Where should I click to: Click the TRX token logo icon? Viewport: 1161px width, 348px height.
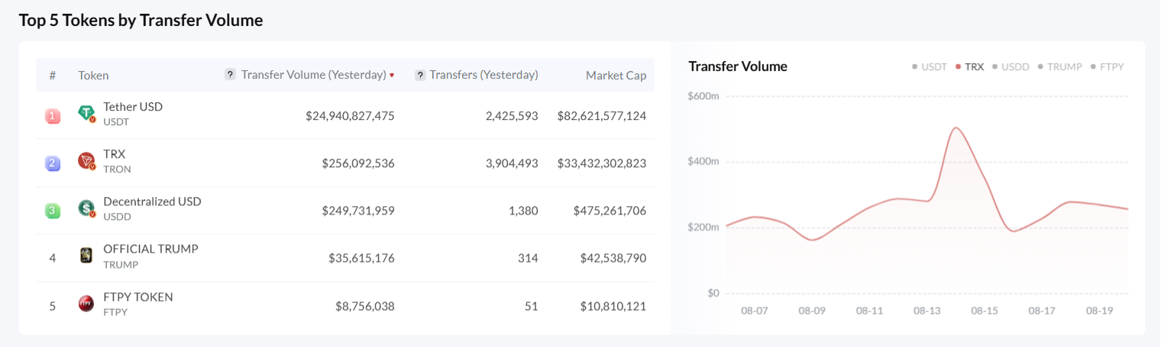coord(86,161)
